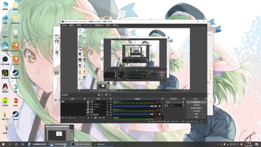This screenshot has height=147, width=261.
Task: Open the 工具(T) menu
Action: tap(108, 25)
